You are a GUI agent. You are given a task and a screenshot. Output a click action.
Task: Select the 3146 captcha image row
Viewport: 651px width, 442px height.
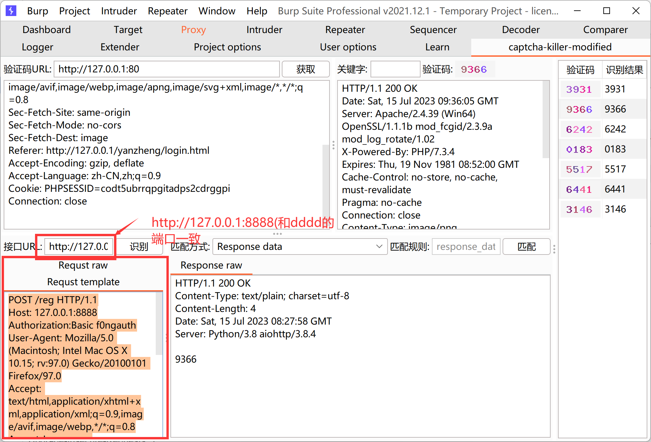(x=579, y=209)
